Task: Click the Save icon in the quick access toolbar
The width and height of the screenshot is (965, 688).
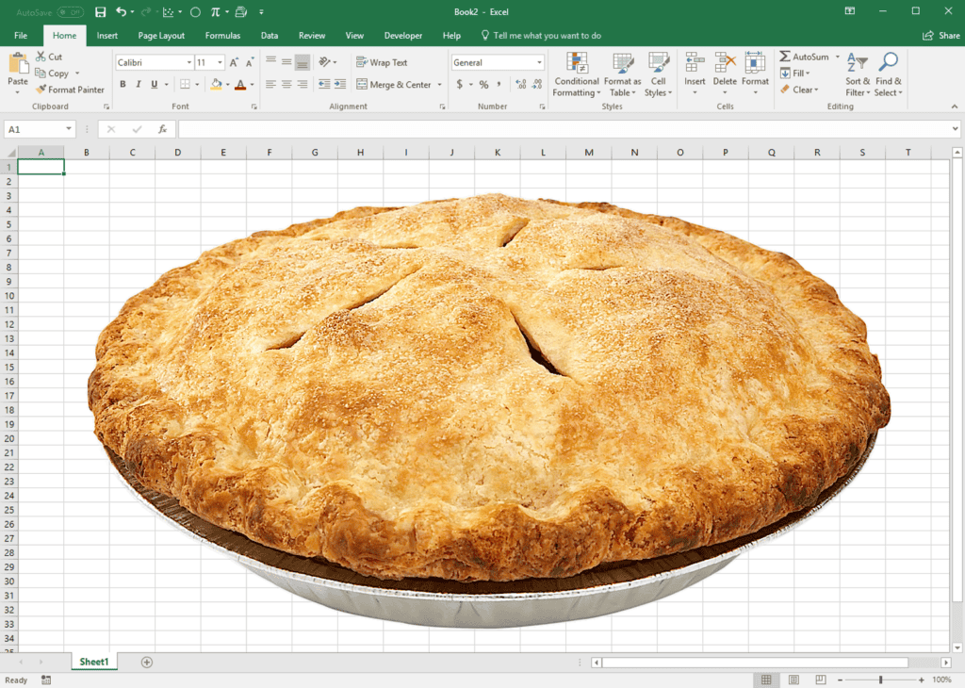Action: [100, 11]
